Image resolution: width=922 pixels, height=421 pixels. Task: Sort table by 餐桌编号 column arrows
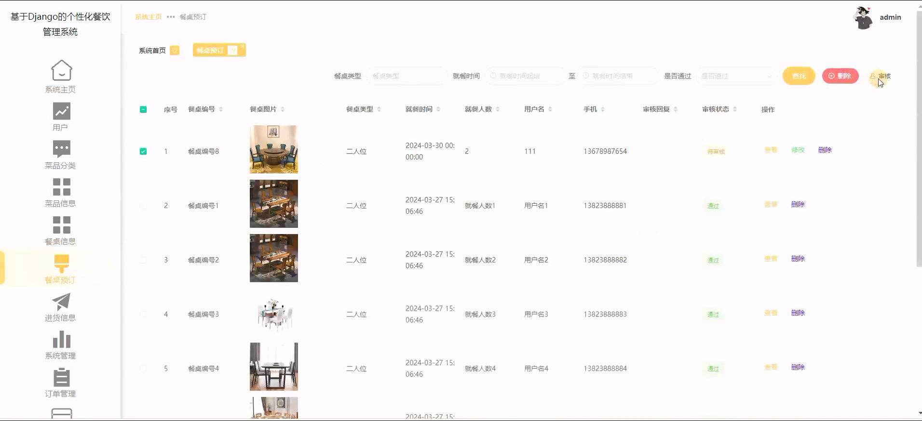pos(221,109)
